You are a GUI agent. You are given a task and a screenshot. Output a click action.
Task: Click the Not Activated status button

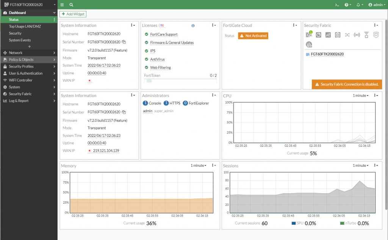(x=253, y=36)
